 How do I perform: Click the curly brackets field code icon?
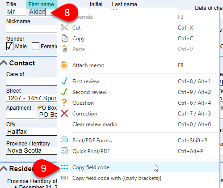coord(64,178)
